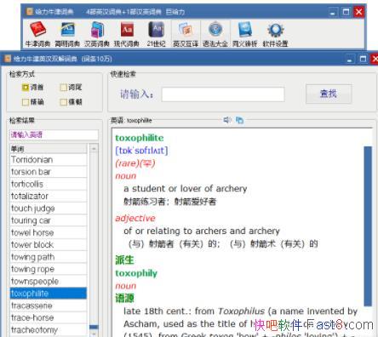Image resolution: width=378 pixels, height=337 pixels.
Task: Tick the checkbox directly beneath 词首
Action: tap(26, 102)
